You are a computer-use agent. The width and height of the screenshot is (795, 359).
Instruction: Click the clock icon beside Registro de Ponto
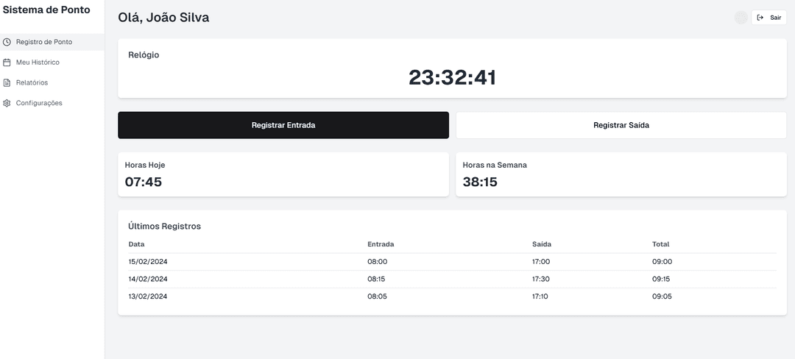coord(7,42)
